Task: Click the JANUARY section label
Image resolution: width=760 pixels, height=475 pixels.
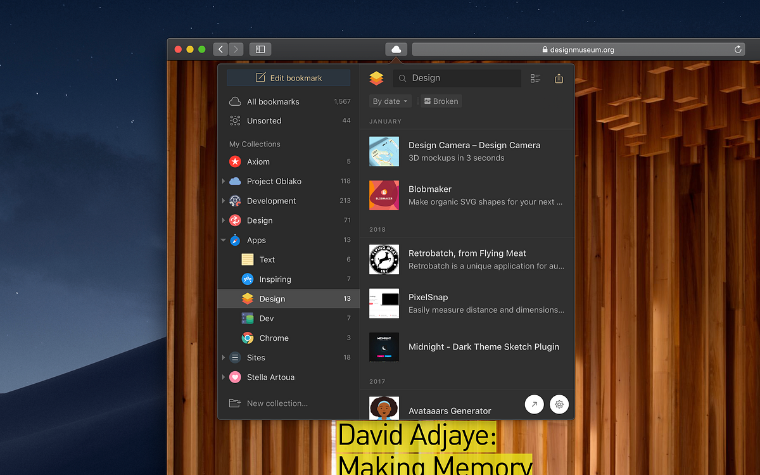Action: [385, 121]
